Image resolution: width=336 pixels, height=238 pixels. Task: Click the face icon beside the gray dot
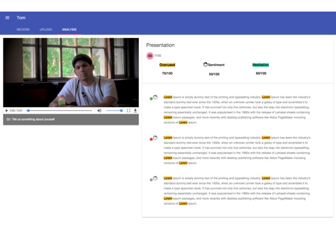pos(155,178)
